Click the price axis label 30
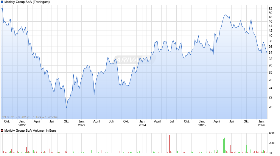The width and height of the screenshot is (280, 156). [270, 66]
